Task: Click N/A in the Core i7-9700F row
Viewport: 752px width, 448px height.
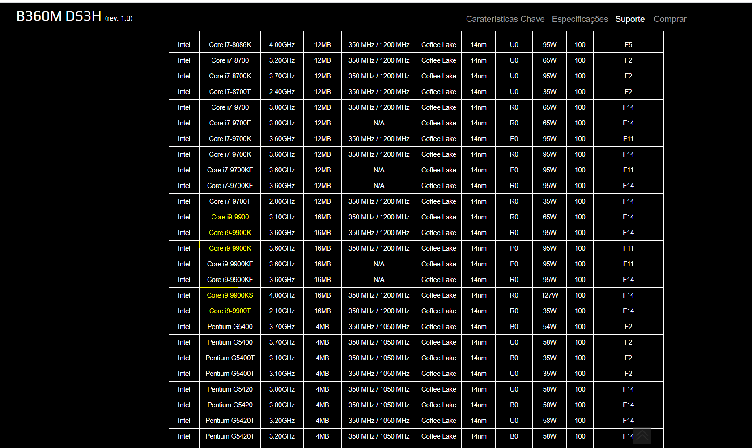Action: point(379,123)
